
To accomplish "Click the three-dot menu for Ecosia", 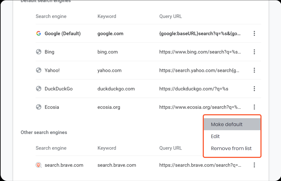I will (254, 107).
